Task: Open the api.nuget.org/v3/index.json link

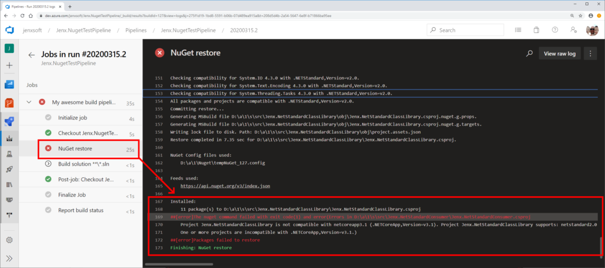Action: [225, 186]
